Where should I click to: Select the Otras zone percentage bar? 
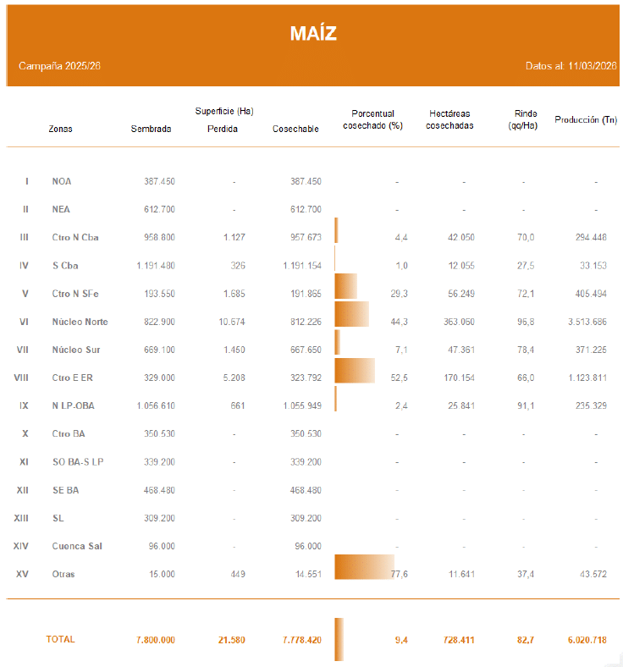(364, 567)
